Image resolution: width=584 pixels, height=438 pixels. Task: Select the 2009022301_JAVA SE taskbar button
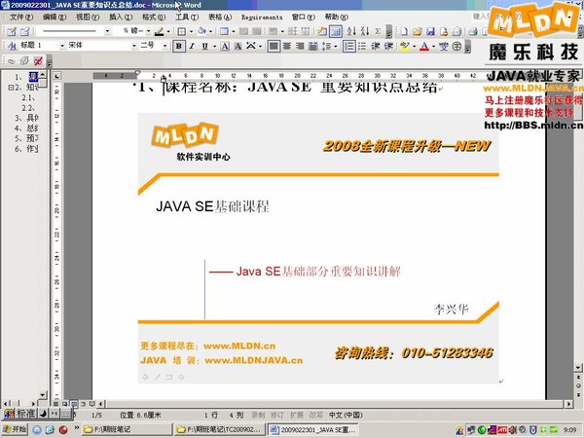tap(312, 429)
